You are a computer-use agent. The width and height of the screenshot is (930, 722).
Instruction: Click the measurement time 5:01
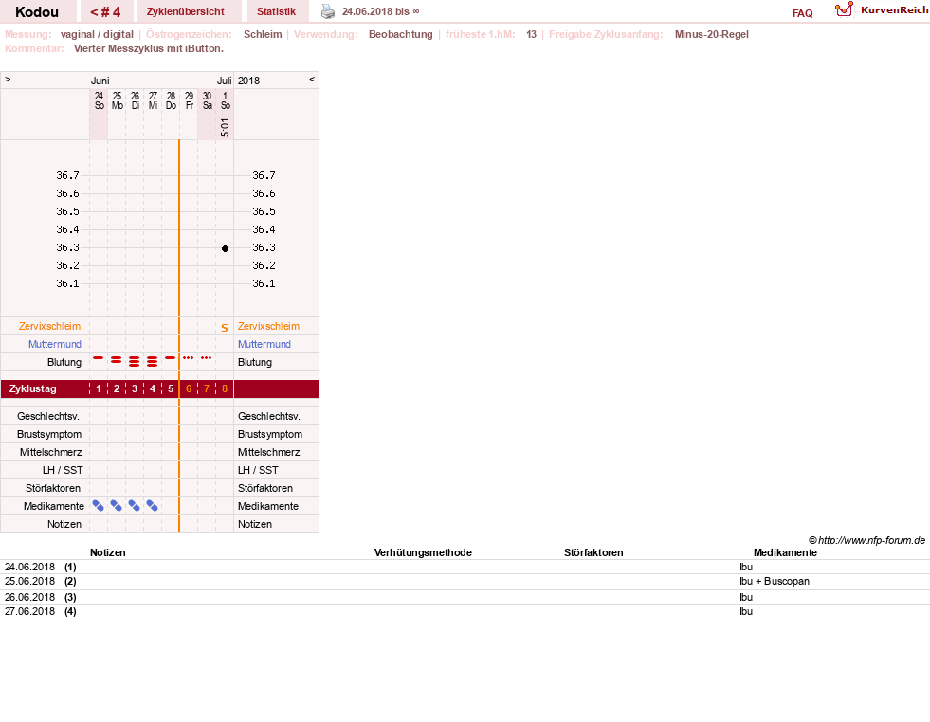[225, 128]
